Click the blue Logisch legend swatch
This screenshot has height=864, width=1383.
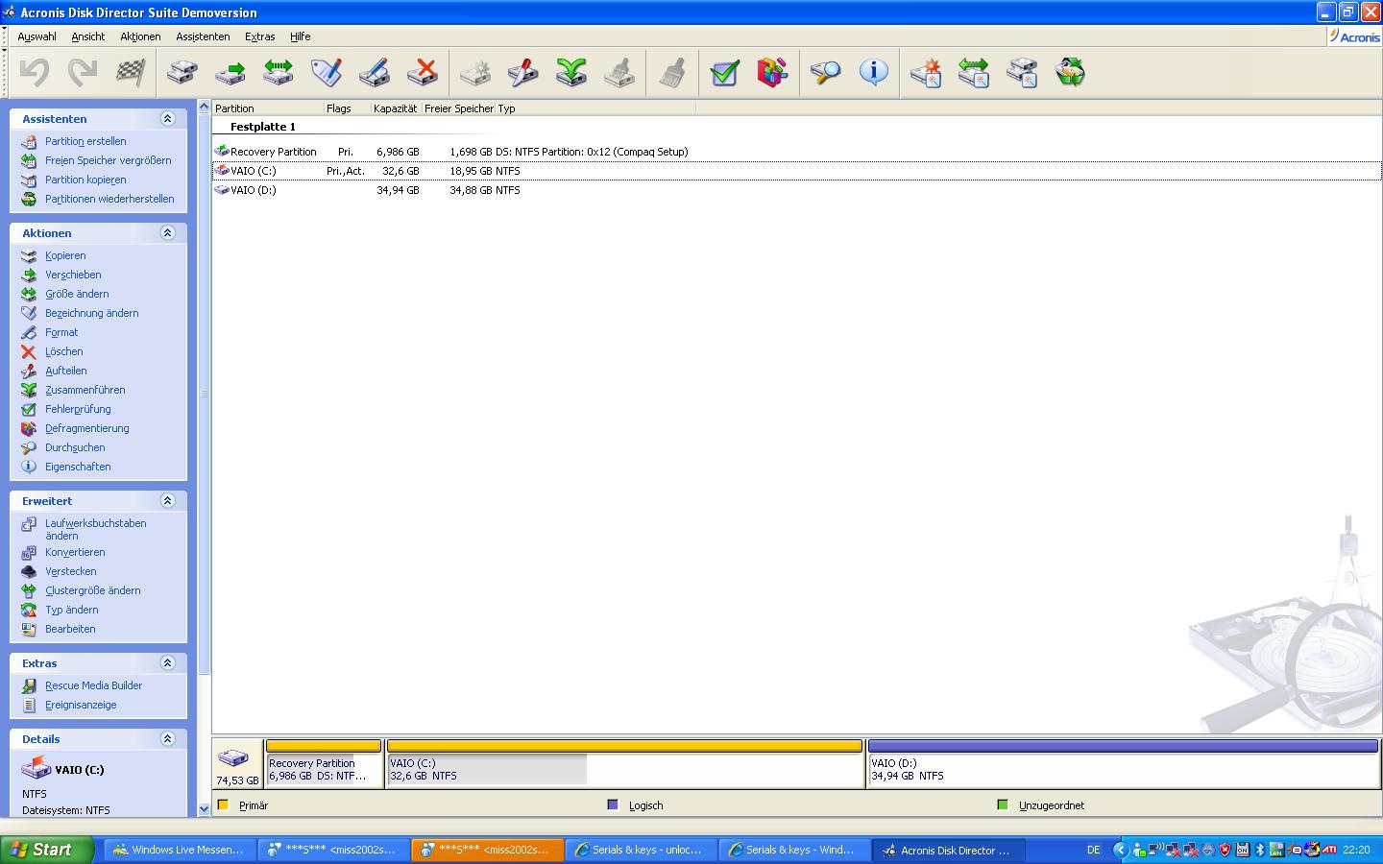pyautogui.click(x=613, y=804)
